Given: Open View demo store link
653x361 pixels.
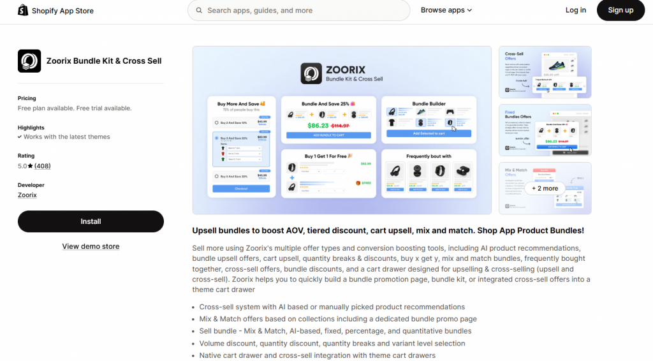Looking at the screenshot, I should point(91,246).
